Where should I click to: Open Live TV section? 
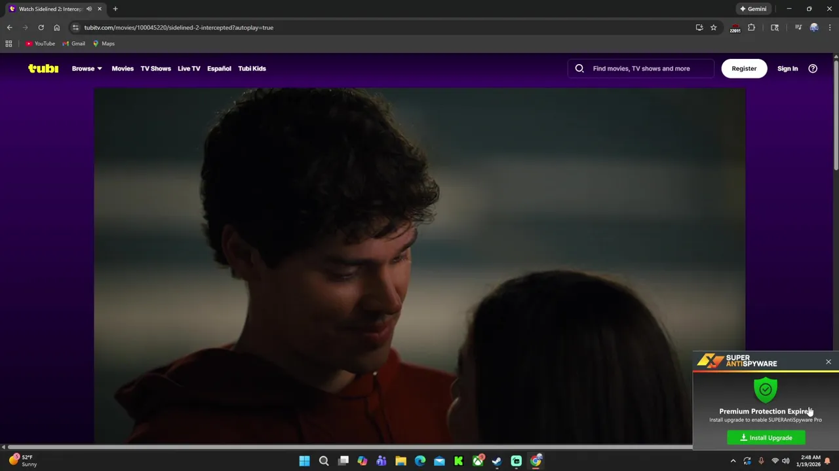coord(189,68)
